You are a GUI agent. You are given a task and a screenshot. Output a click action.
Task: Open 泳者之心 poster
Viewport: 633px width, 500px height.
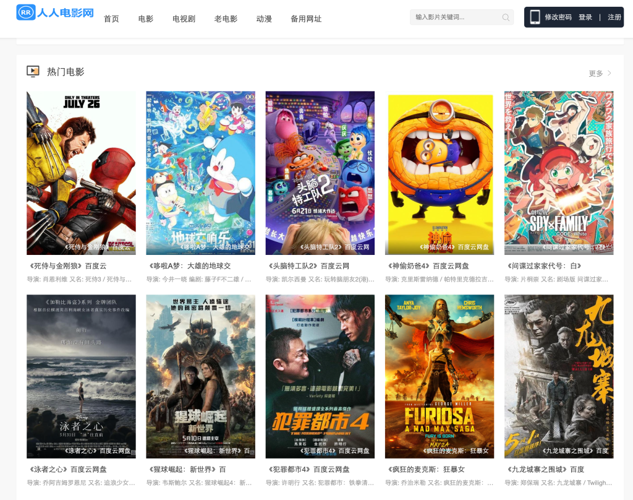click(x=81, y=376)
